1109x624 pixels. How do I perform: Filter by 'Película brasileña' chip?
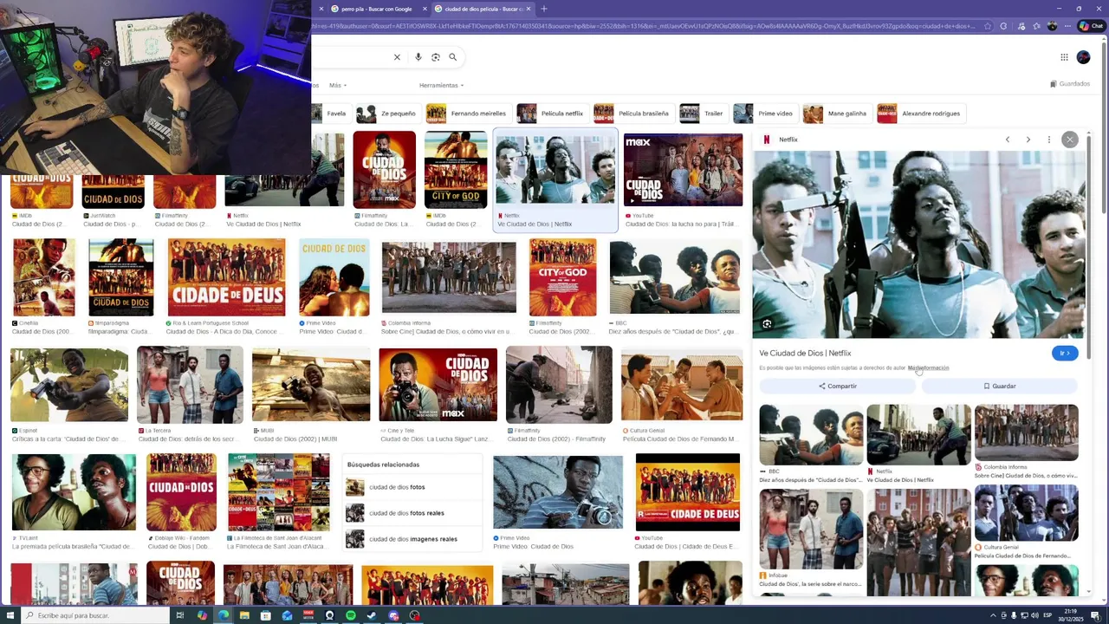coord(633,114)
